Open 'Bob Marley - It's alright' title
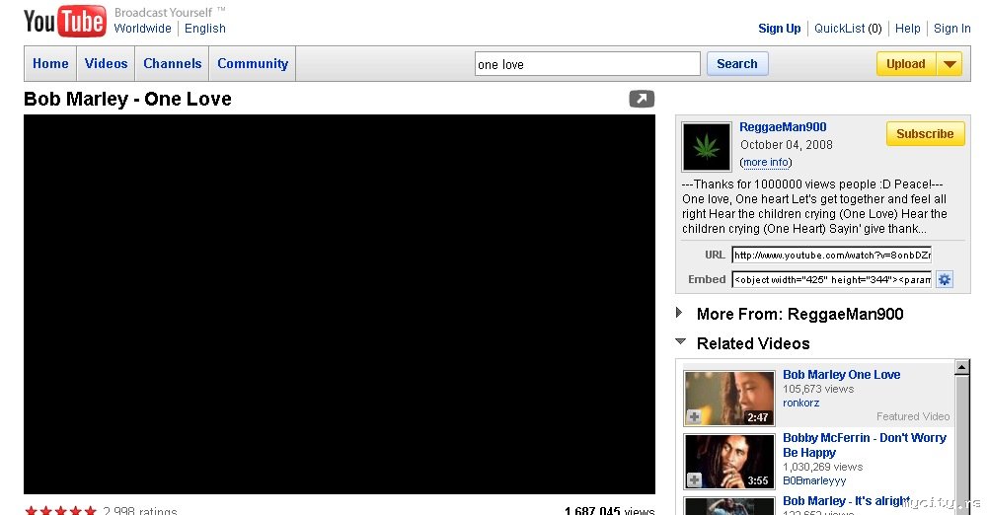The width and height of the screenshot is (988, 515). point(846,501)
